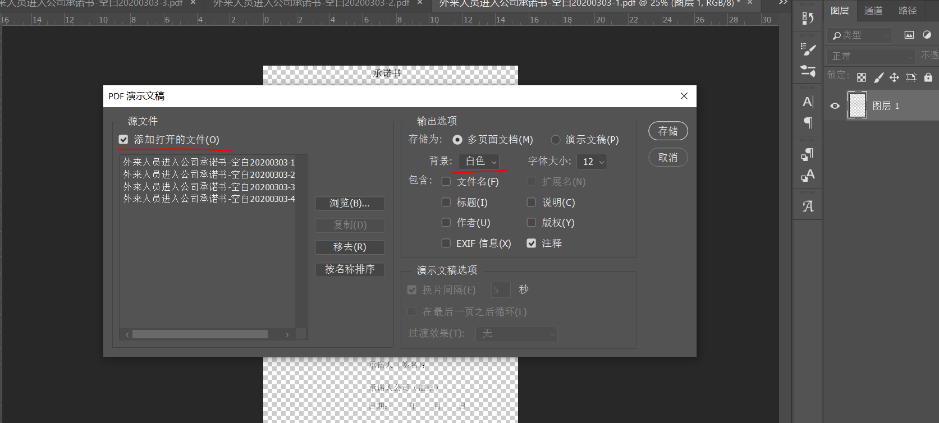Switch to the 路径 tab
939x423 pixels.
pyautogui.click(x=907, y=11)
